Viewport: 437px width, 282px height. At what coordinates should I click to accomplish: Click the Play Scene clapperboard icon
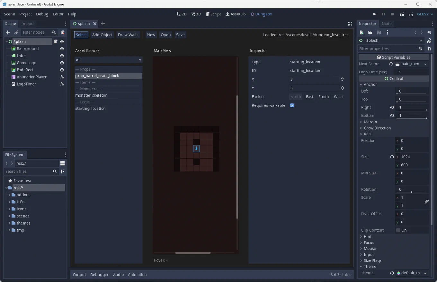click(x=402, y=14)
